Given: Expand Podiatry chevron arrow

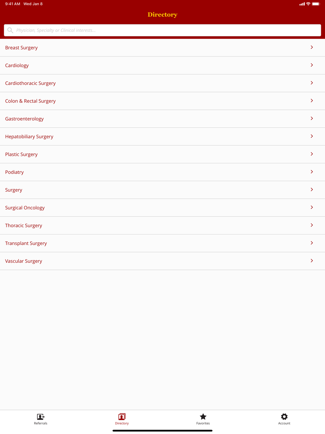Looking at the screenshot, I should pos(312,172).
